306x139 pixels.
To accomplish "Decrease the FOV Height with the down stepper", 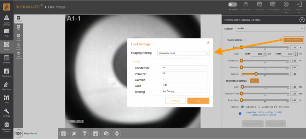I will click(295, 55).
